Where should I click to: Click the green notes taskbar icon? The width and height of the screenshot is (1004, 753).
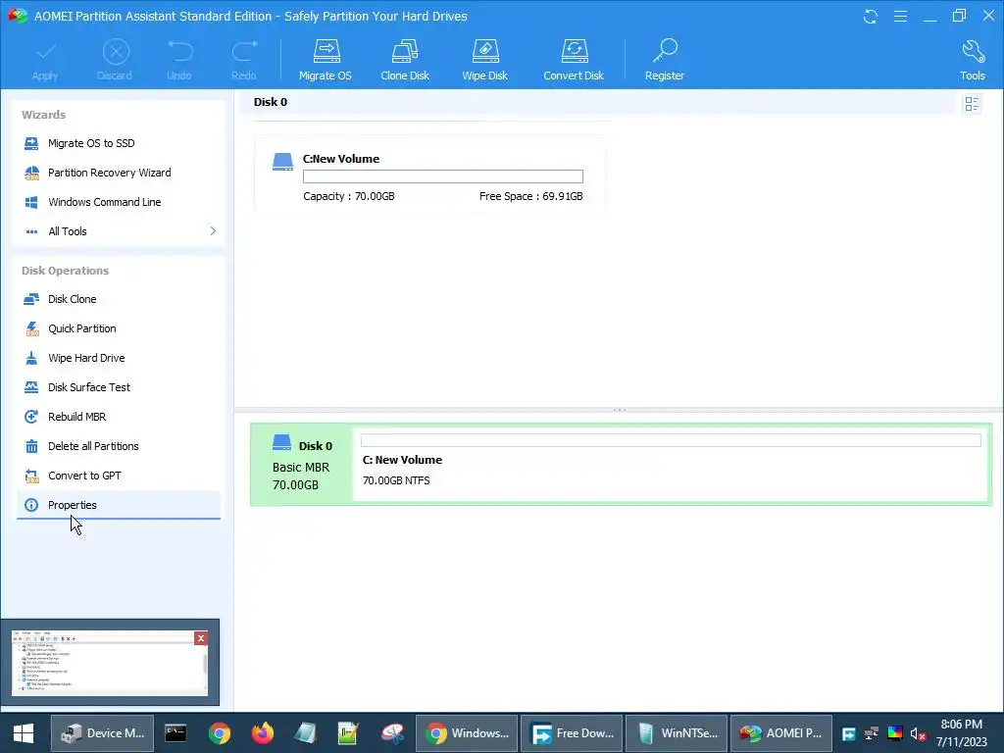click(x=348, y=733)
